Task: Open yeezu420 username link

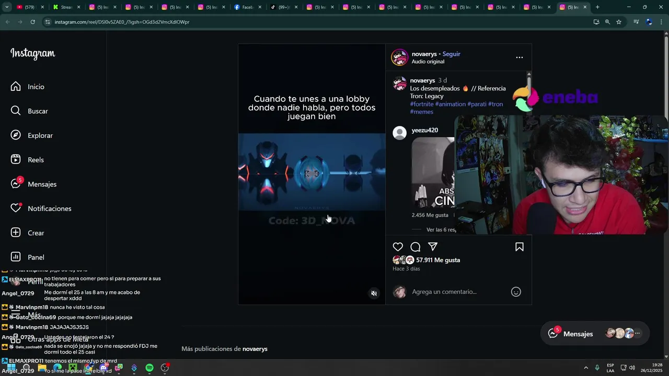Action: coord(424,130)
